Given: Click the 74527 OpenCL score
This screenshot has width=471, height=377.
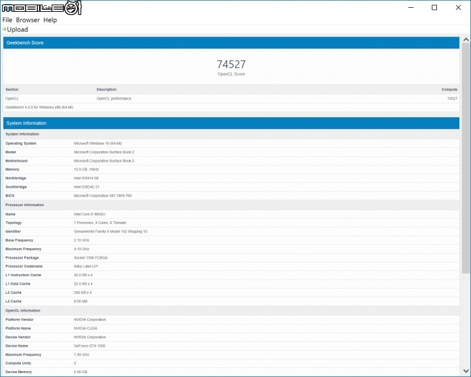Looking at the screenshot, I should [232, 64].
